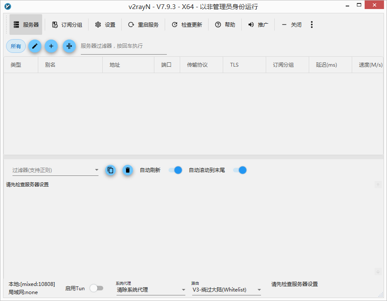Screen dimensions: 387x301
Task: Sort by the 订阅分组 column header
Action: tap(287, 65)
